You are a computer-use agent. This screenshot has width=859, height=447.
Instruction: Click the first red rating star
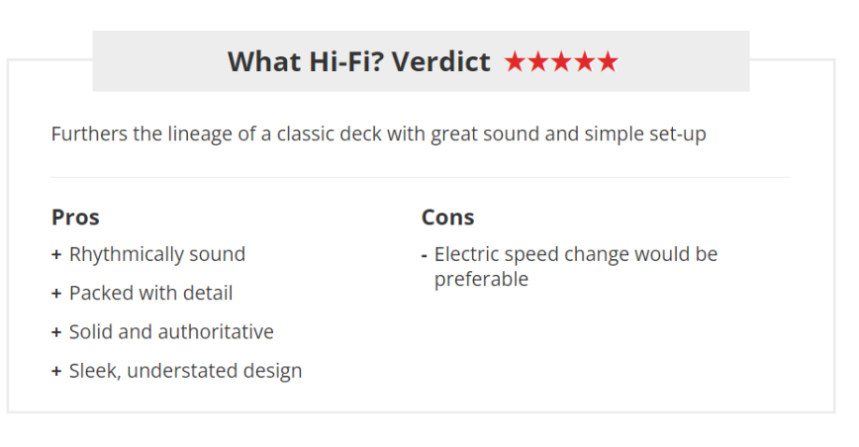(x=515, y=61)
